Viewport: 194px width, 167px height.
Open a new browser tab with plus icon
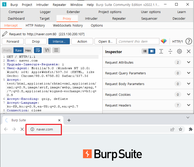69,120
